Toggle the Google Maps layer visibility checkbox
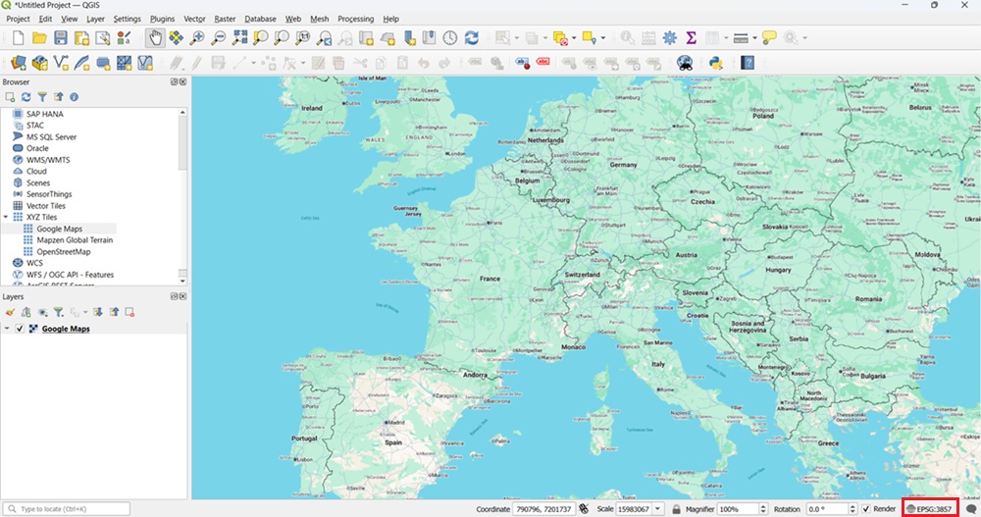The width and height of the screenshot is (981, 517). point(20,329)
